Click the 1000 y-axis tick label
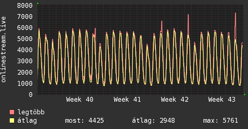Viewport: 248px width, 129px height. point(25,83)
